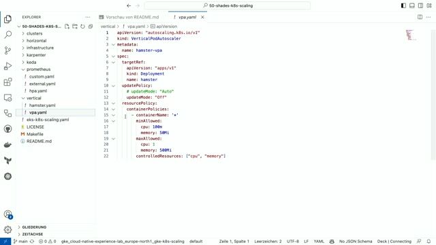436x245 pixels.
Task: Go back in navigation history
Action: point(129,5)
